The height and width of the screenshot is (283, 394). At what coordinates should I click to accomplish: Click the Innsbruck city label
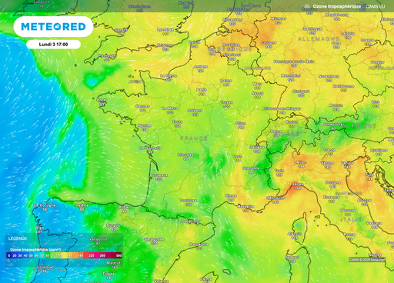333,124
